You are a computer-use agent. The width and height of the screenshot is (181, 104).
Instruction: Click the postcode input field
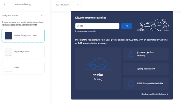pyautogui.click(x=97, y=26)
